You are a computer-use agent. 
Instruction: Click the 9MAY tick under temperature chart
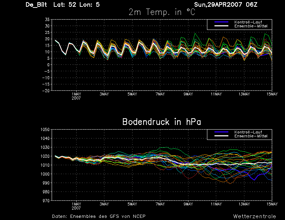point(188,94)
